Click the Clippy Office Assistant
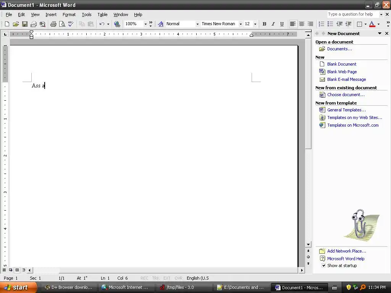Viewport: 391px width, 293px height. [x=361, y=225]
